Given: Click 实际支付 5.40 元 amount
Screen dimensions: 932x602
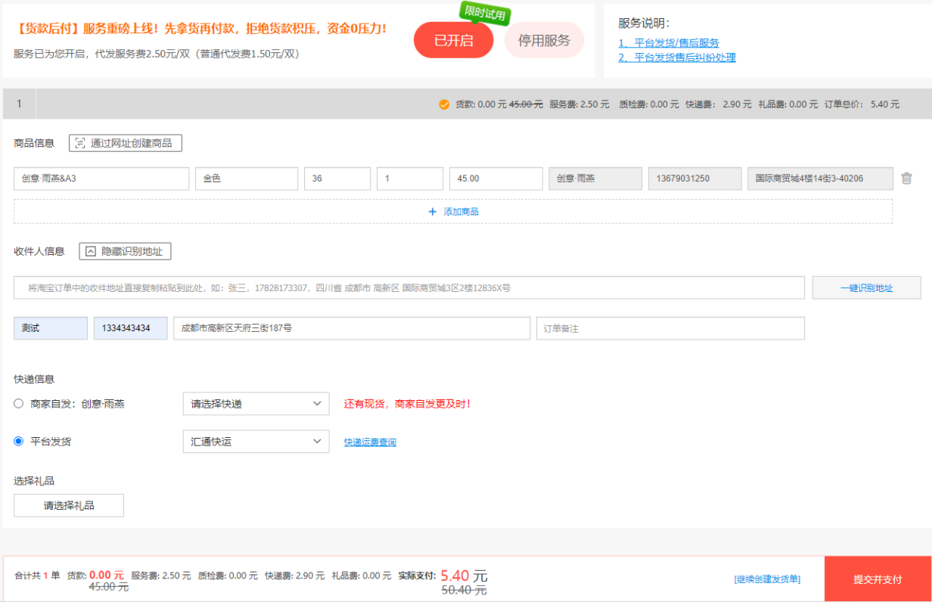Looking at the screenshot, I should point(464,576).
